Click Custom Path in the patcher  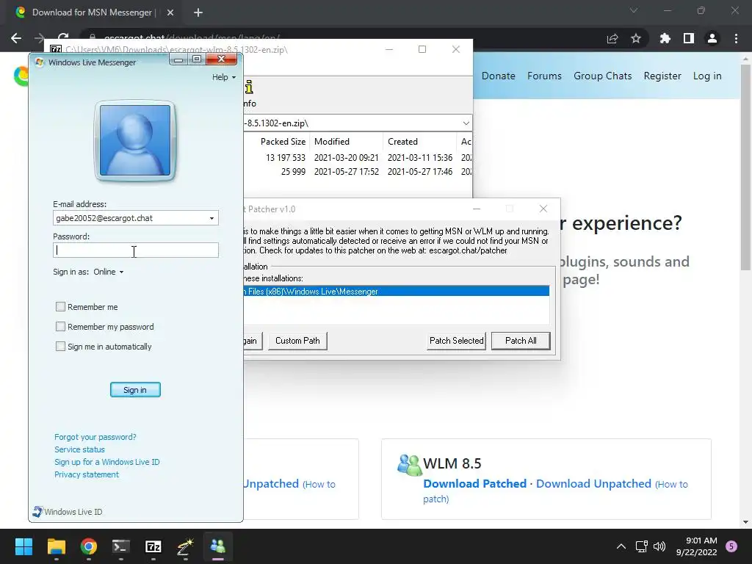tap(297, 341)
